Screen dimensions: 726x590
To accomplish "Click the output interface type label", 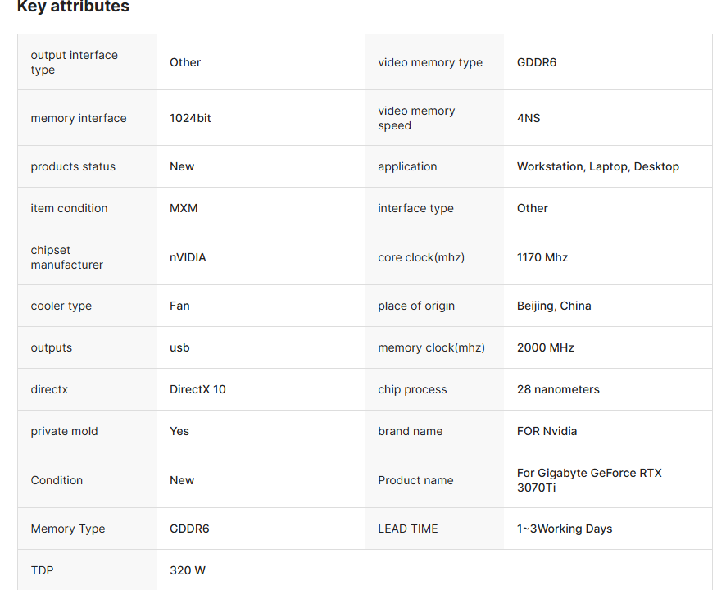I will coord(74,62).
